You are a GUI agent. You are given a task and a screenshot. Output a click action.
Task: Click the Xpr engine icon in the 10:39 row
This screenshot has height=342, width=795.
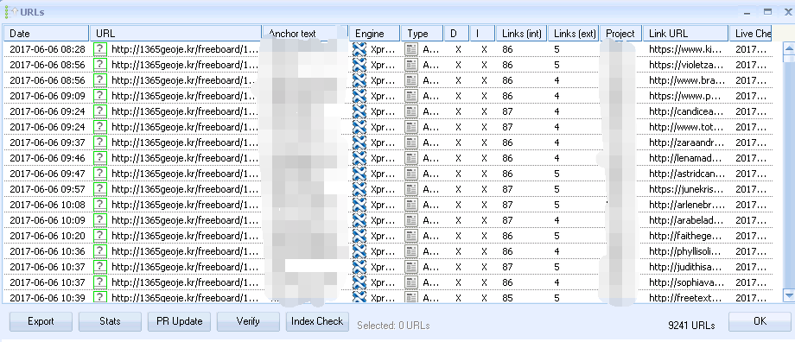pos(359,297)
